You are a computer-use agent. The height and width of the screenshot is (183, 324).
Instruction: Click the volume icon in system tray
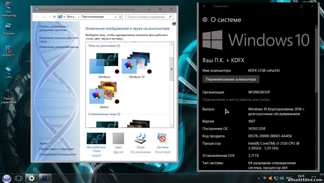[282, 178]
